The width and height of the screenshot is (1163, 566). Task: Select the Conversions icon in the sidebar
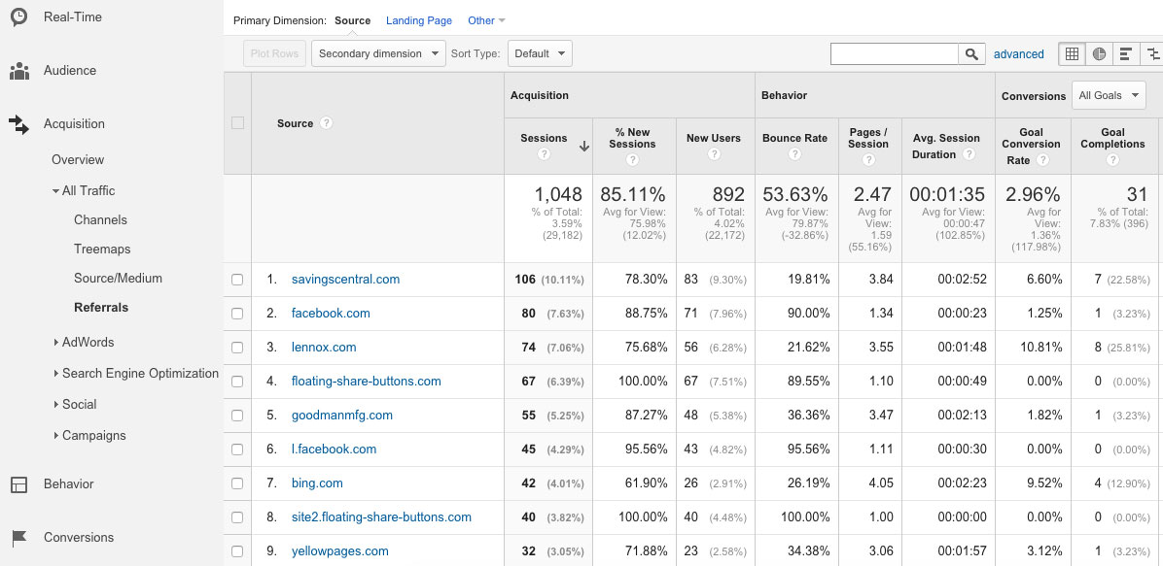coord(18,537)
